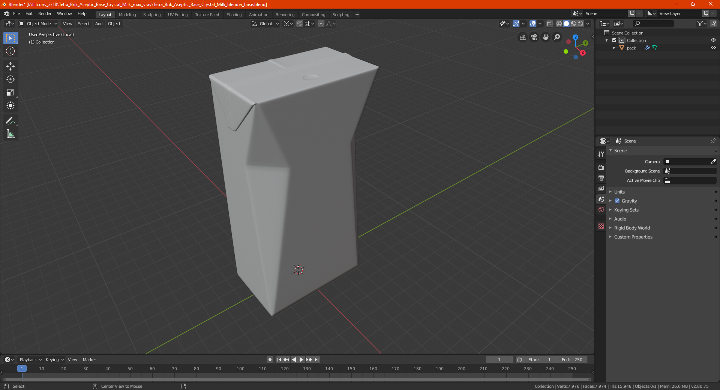Screen dimensions: 720x390
Task: Activate the Move tool
Action: tap(10, 66)
